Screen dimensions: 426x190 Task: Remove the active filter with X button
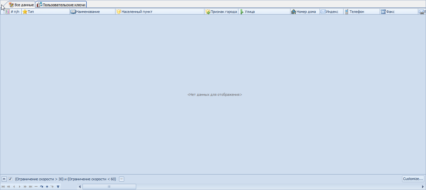4,179
